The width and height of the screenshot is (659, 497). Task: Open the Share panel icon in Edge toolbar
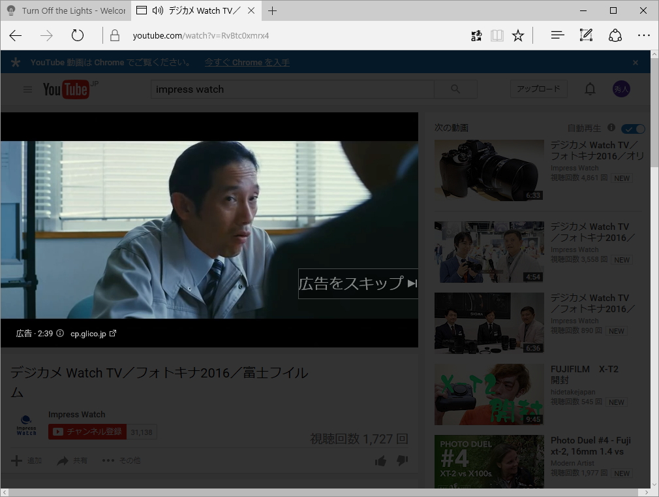(x=615, y=36)
